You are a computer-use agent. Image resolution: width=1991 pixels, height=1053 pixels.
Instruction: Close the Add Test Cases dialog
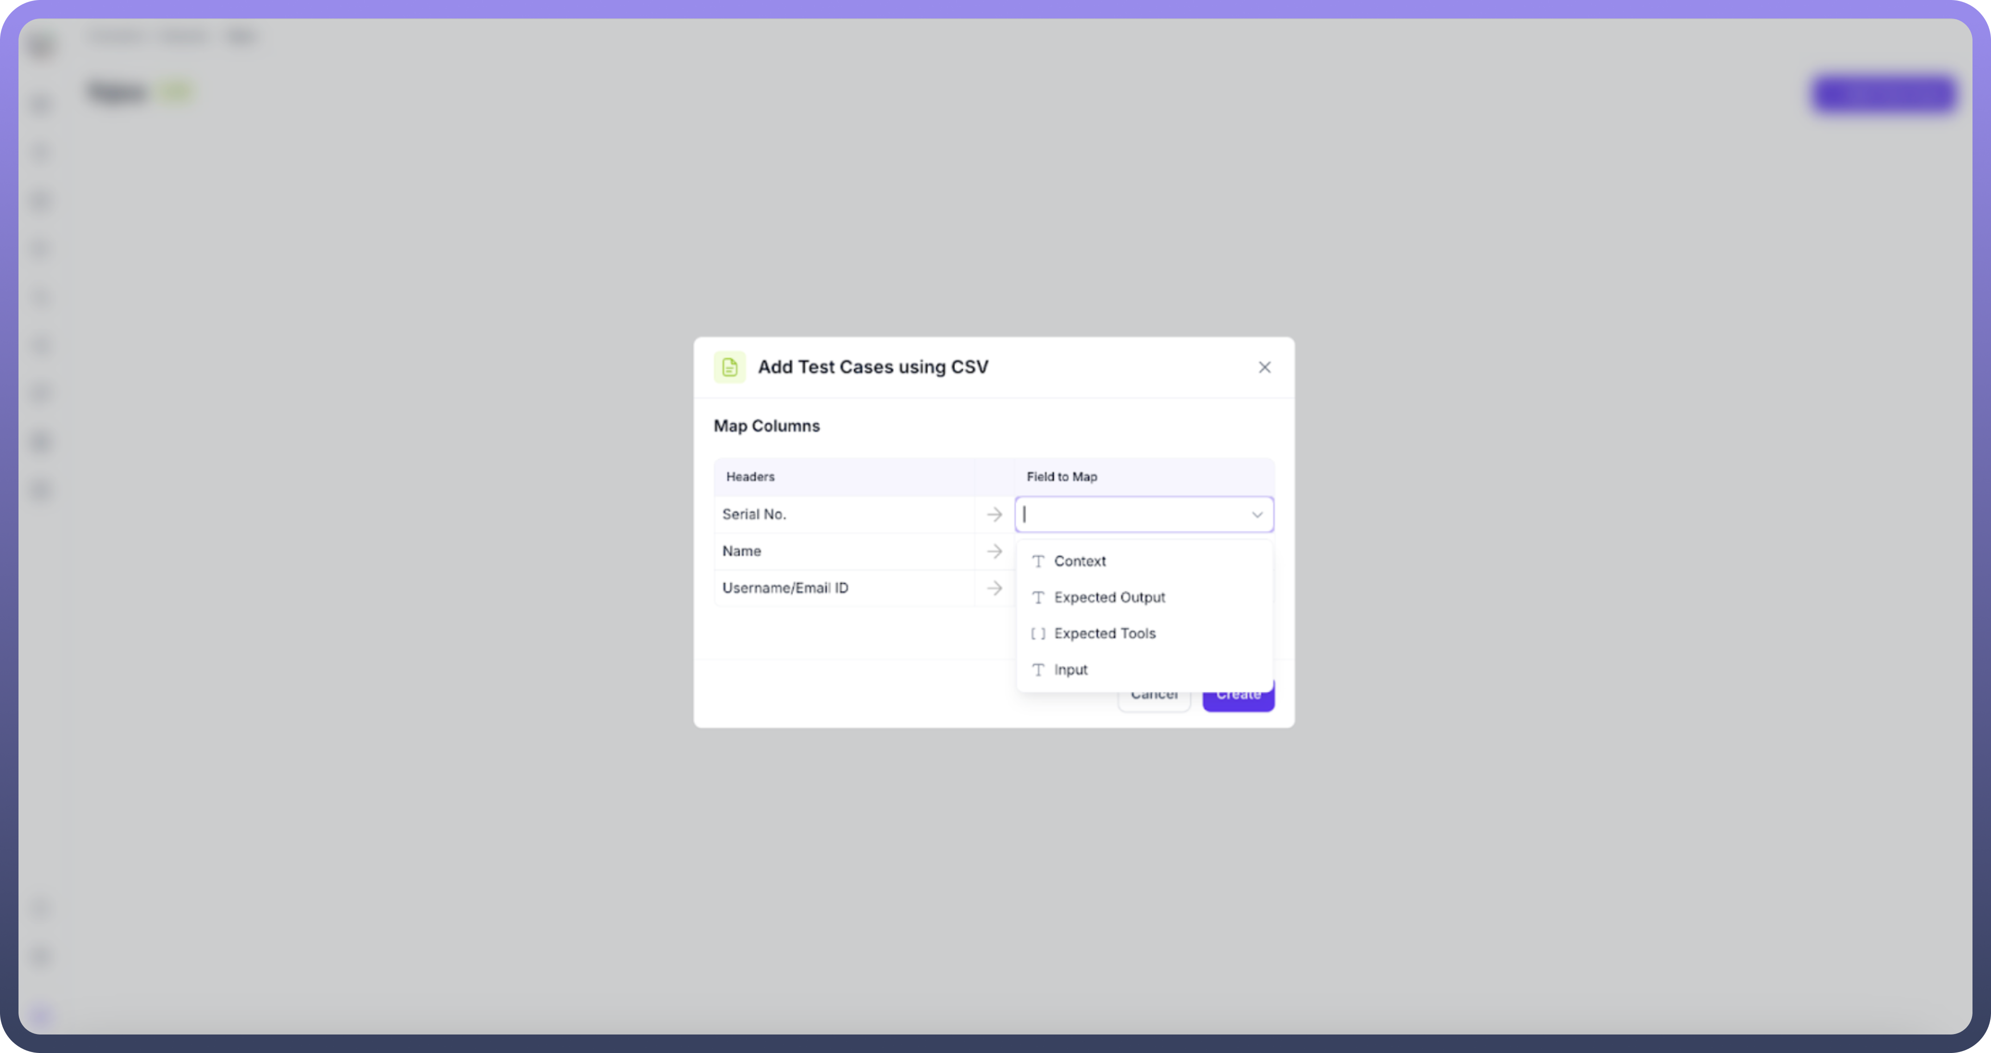coord(1264,367)
